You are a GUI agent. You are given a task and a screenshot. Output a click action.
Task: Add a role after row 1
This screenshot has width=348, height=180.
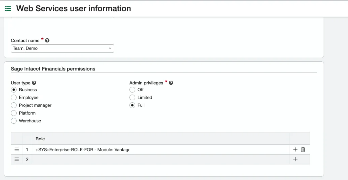295,149
